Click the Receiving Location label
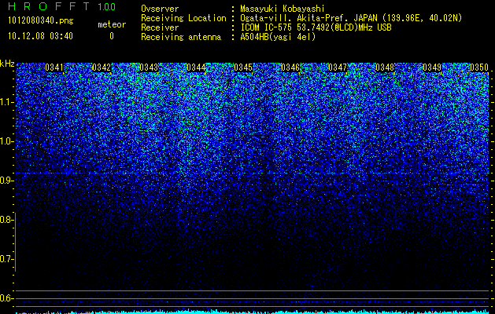The width and height of the screenshot is (495, 314). point(183,18)
